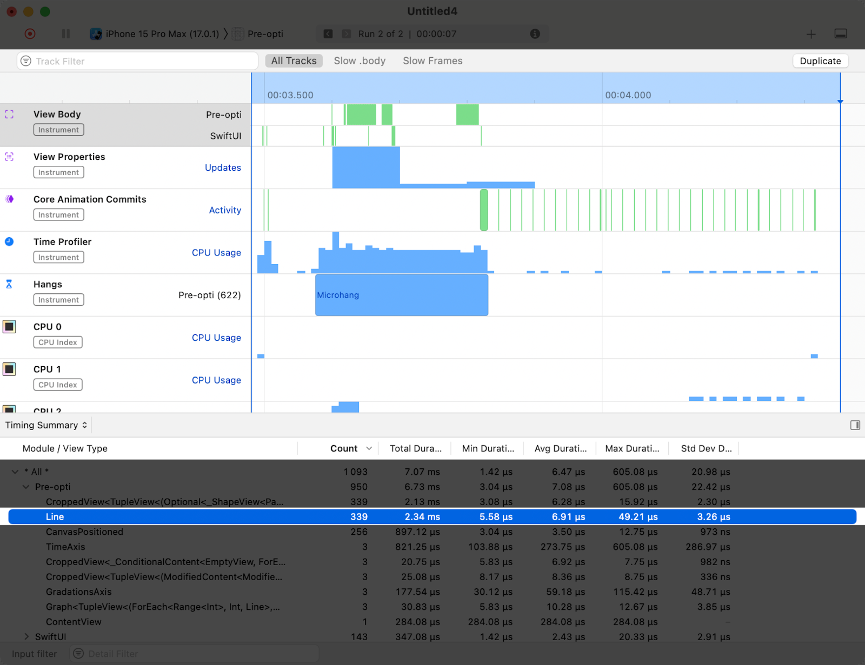
Task: Click the run info (i) icon
Action: 535,33
